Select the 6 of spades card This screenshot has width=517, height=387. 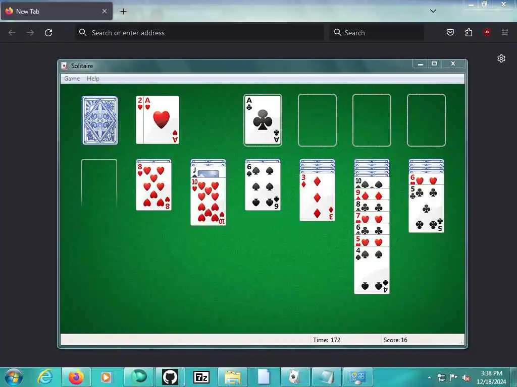click(263, 186)
